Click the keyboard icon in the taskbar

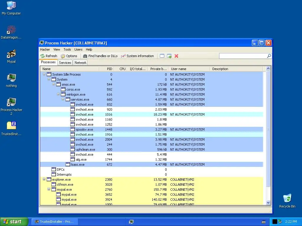[x=264, y=222]
